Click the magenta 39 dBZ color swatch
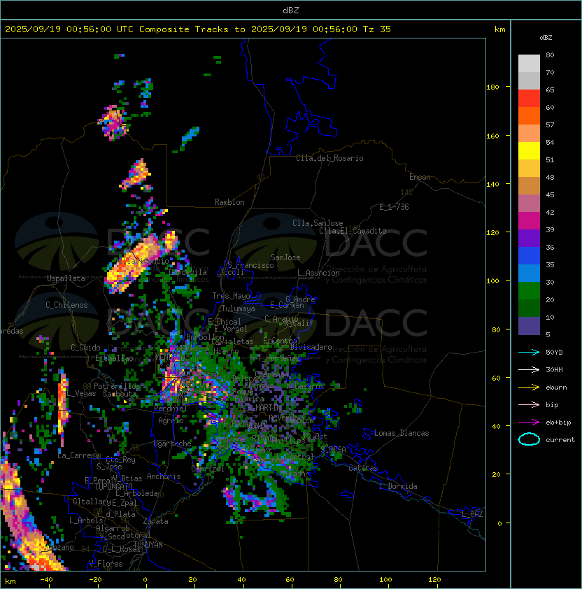Screen dimensions: 582x589 [529, 221]
